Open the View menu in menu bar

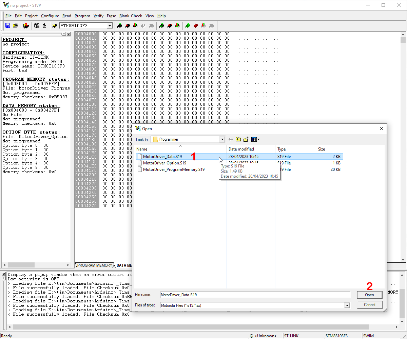pyautogui.click(x=150, y=16)
